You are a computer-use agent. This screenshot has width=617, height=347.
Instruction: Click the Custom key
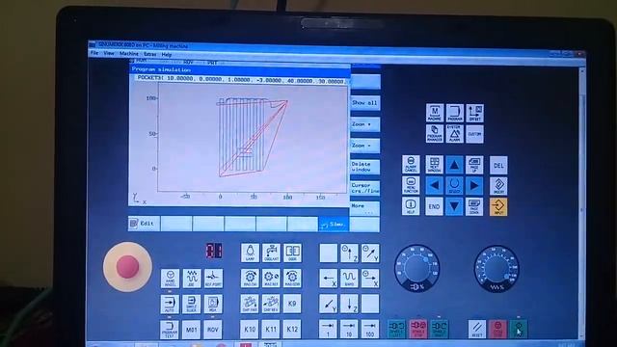(x=474, y=134)
